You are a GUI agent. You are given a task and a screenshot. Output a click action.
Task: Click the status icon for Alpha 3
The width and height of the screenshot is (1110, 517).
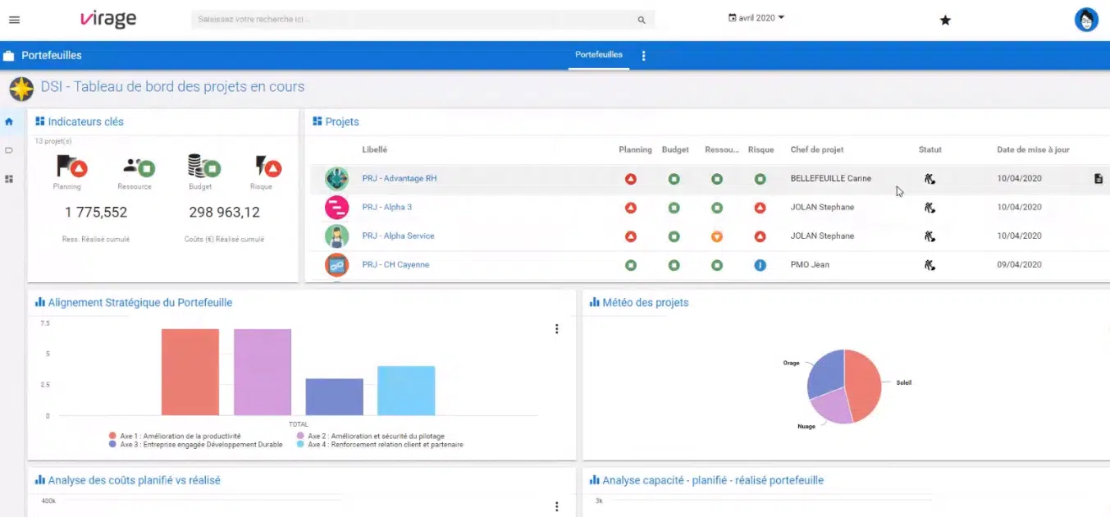(930, 208)
